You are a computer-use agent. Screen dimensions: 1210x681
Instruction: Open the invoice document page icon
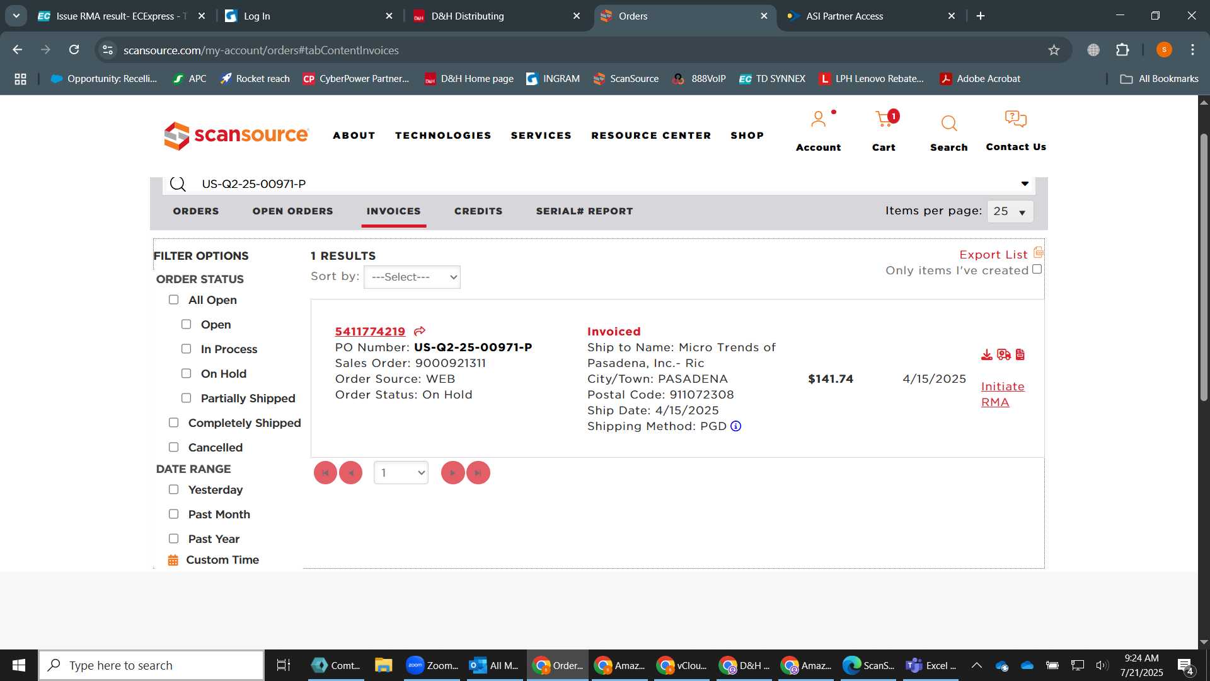click(1020, 355)
